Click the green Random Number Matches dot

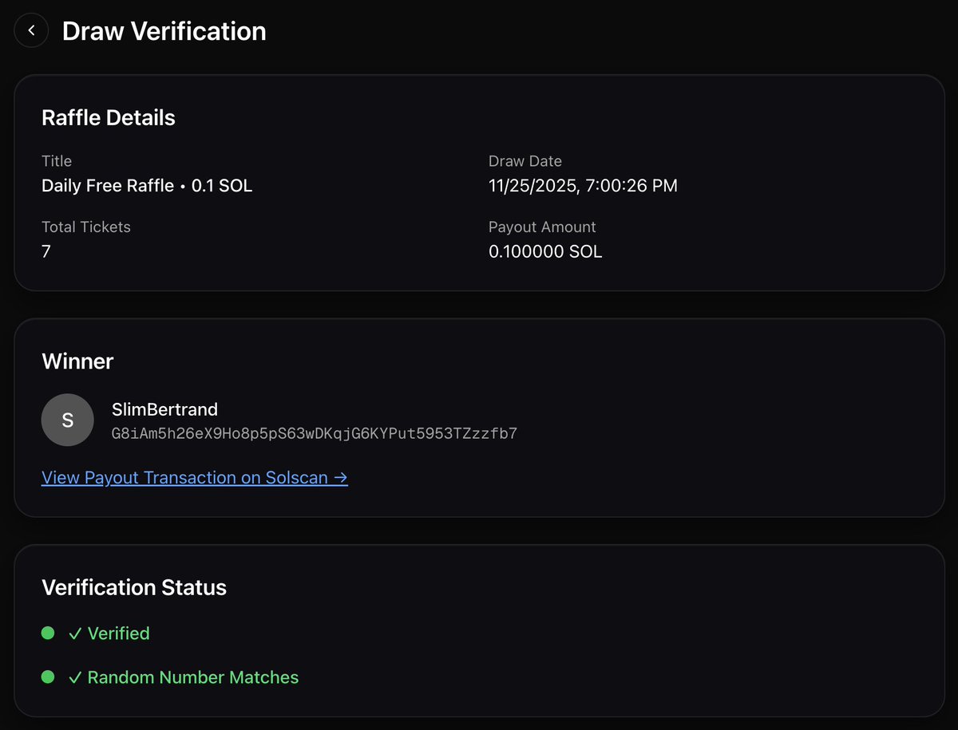pos(48,677)
